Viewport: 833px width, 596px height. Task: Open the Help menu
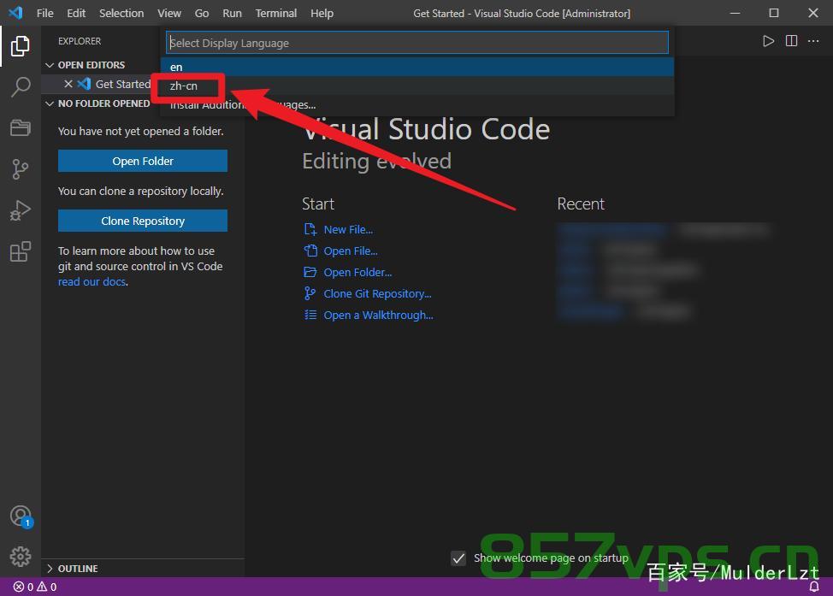pyautogui.click(x=322, y=14)
